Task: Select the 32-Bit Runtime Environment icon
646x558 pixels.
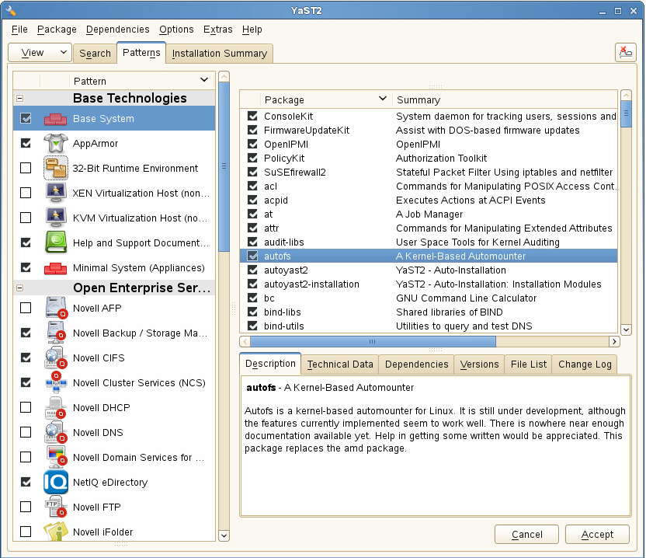Action: click(x=56, y=169)
